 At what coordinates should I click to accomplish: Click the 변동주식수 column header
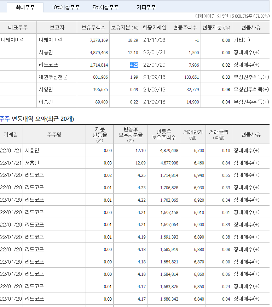click(x=185, y=27)
